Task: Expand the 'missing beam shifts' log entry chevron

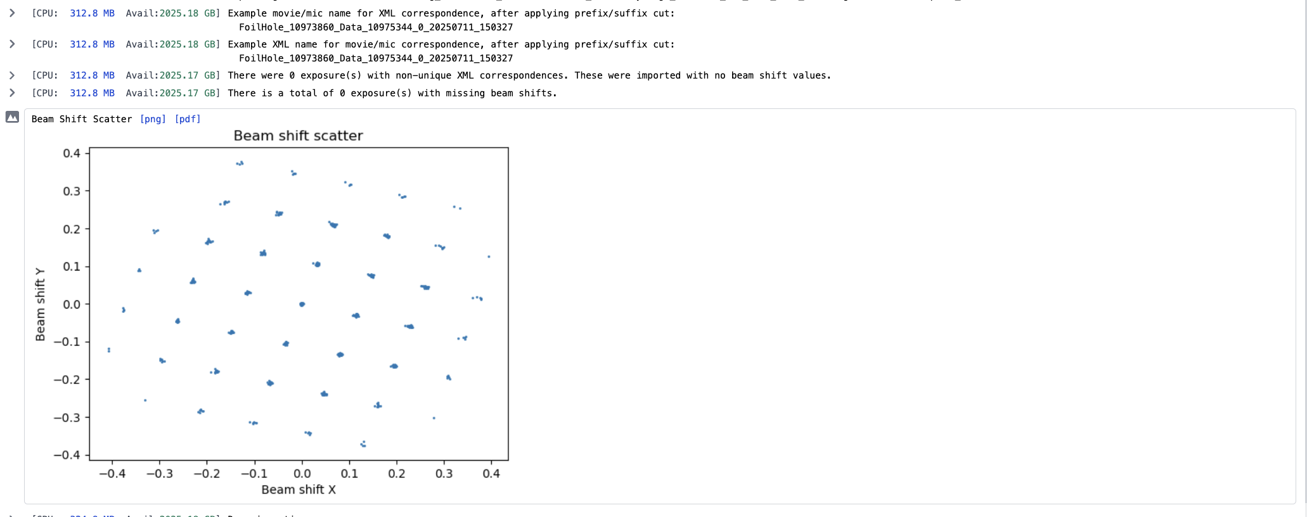Action: click(x=11, y=93)
